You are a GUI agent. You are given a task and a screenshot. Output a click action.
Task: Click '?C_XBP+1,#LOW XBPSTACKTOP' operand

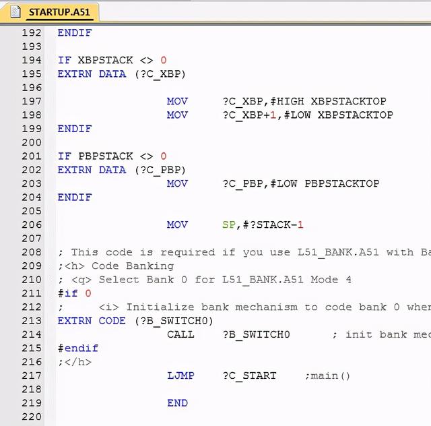(x=308, y=115)
